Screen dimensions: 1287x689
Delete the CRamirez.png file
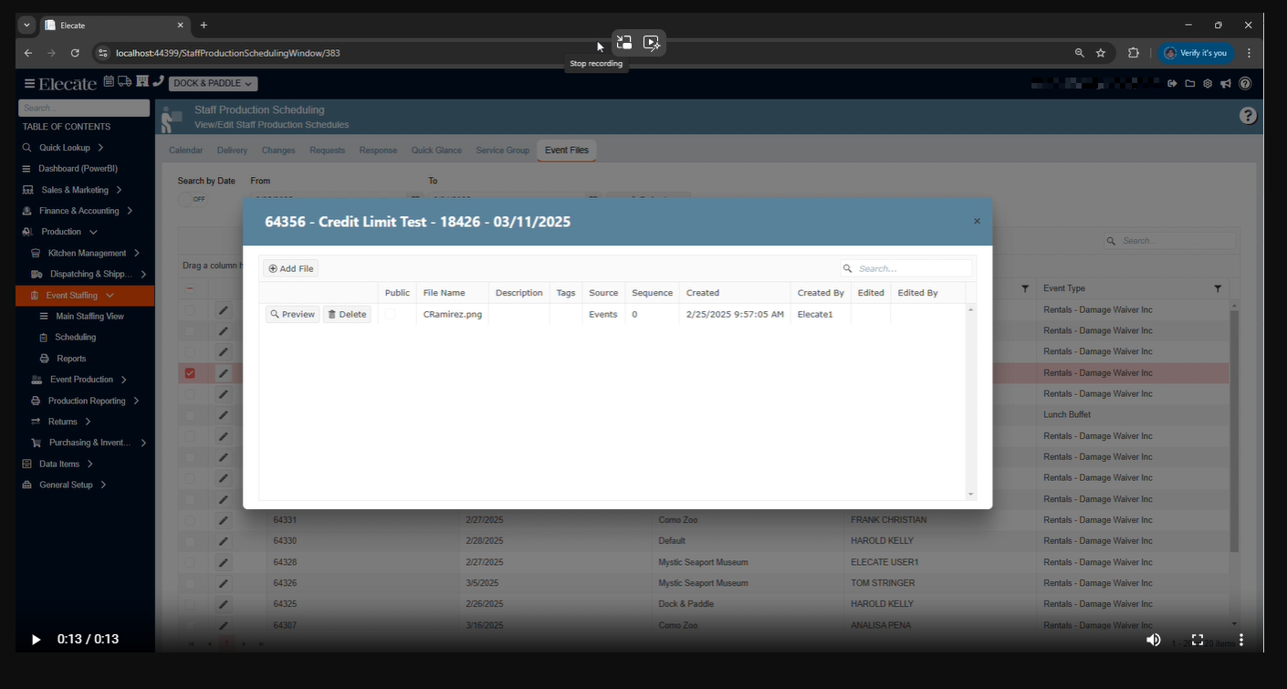point(347,314)
